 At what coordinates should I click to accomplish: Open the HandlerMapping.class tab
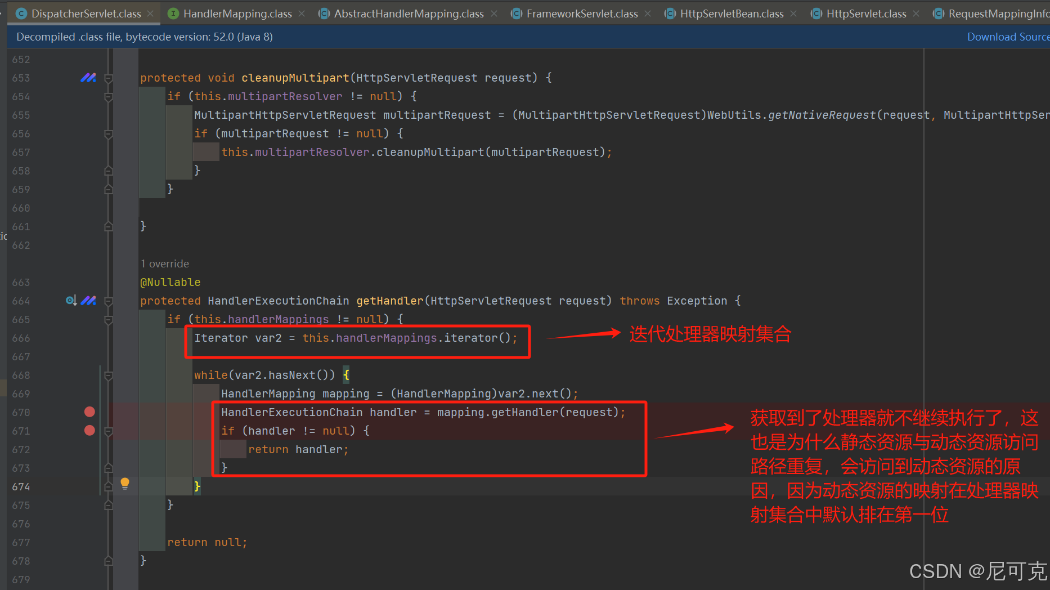pyautogui.click(x=237, y=14)
